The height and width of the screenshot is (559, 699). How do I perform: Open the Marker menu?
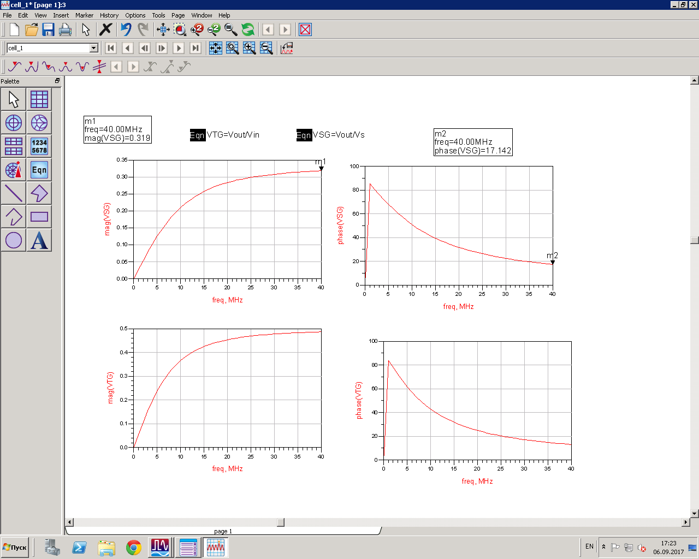click(x=84, y=15)
